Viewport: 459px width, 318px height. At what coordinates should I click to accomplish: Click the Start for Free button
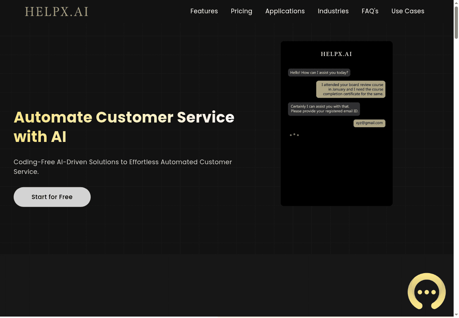coord(52,197)
